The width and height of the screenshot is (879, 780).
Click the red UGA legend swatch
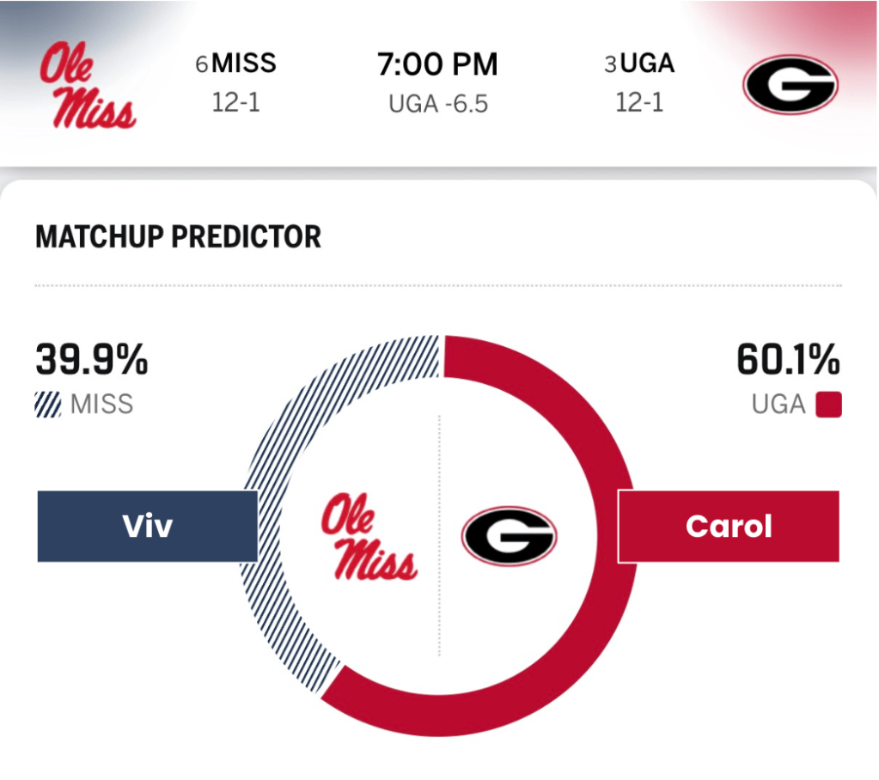pos(830,405)
